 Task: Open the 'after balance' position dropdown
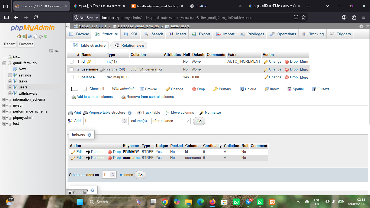point(171,121)
